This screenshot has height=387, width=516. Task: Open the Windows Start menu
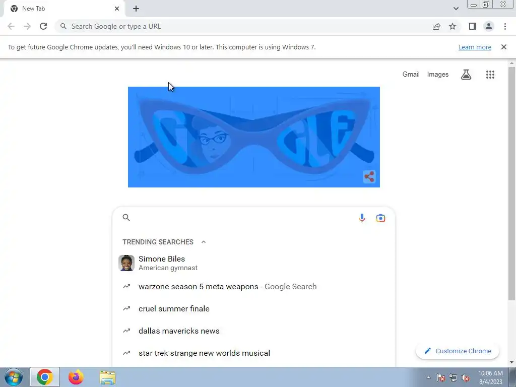point(14,377)
